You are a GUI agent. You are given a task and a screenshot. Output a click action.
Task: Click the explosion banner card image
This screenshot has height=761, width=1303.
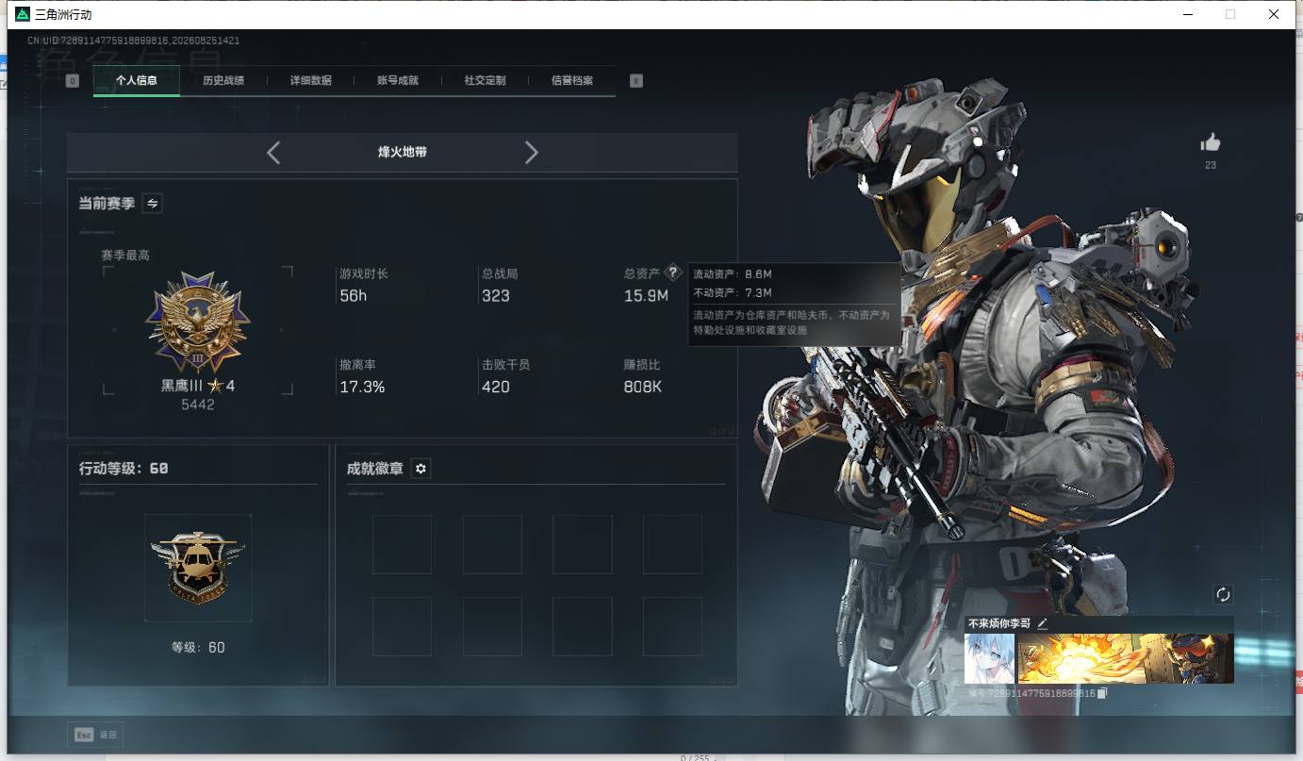[1126, 658]
